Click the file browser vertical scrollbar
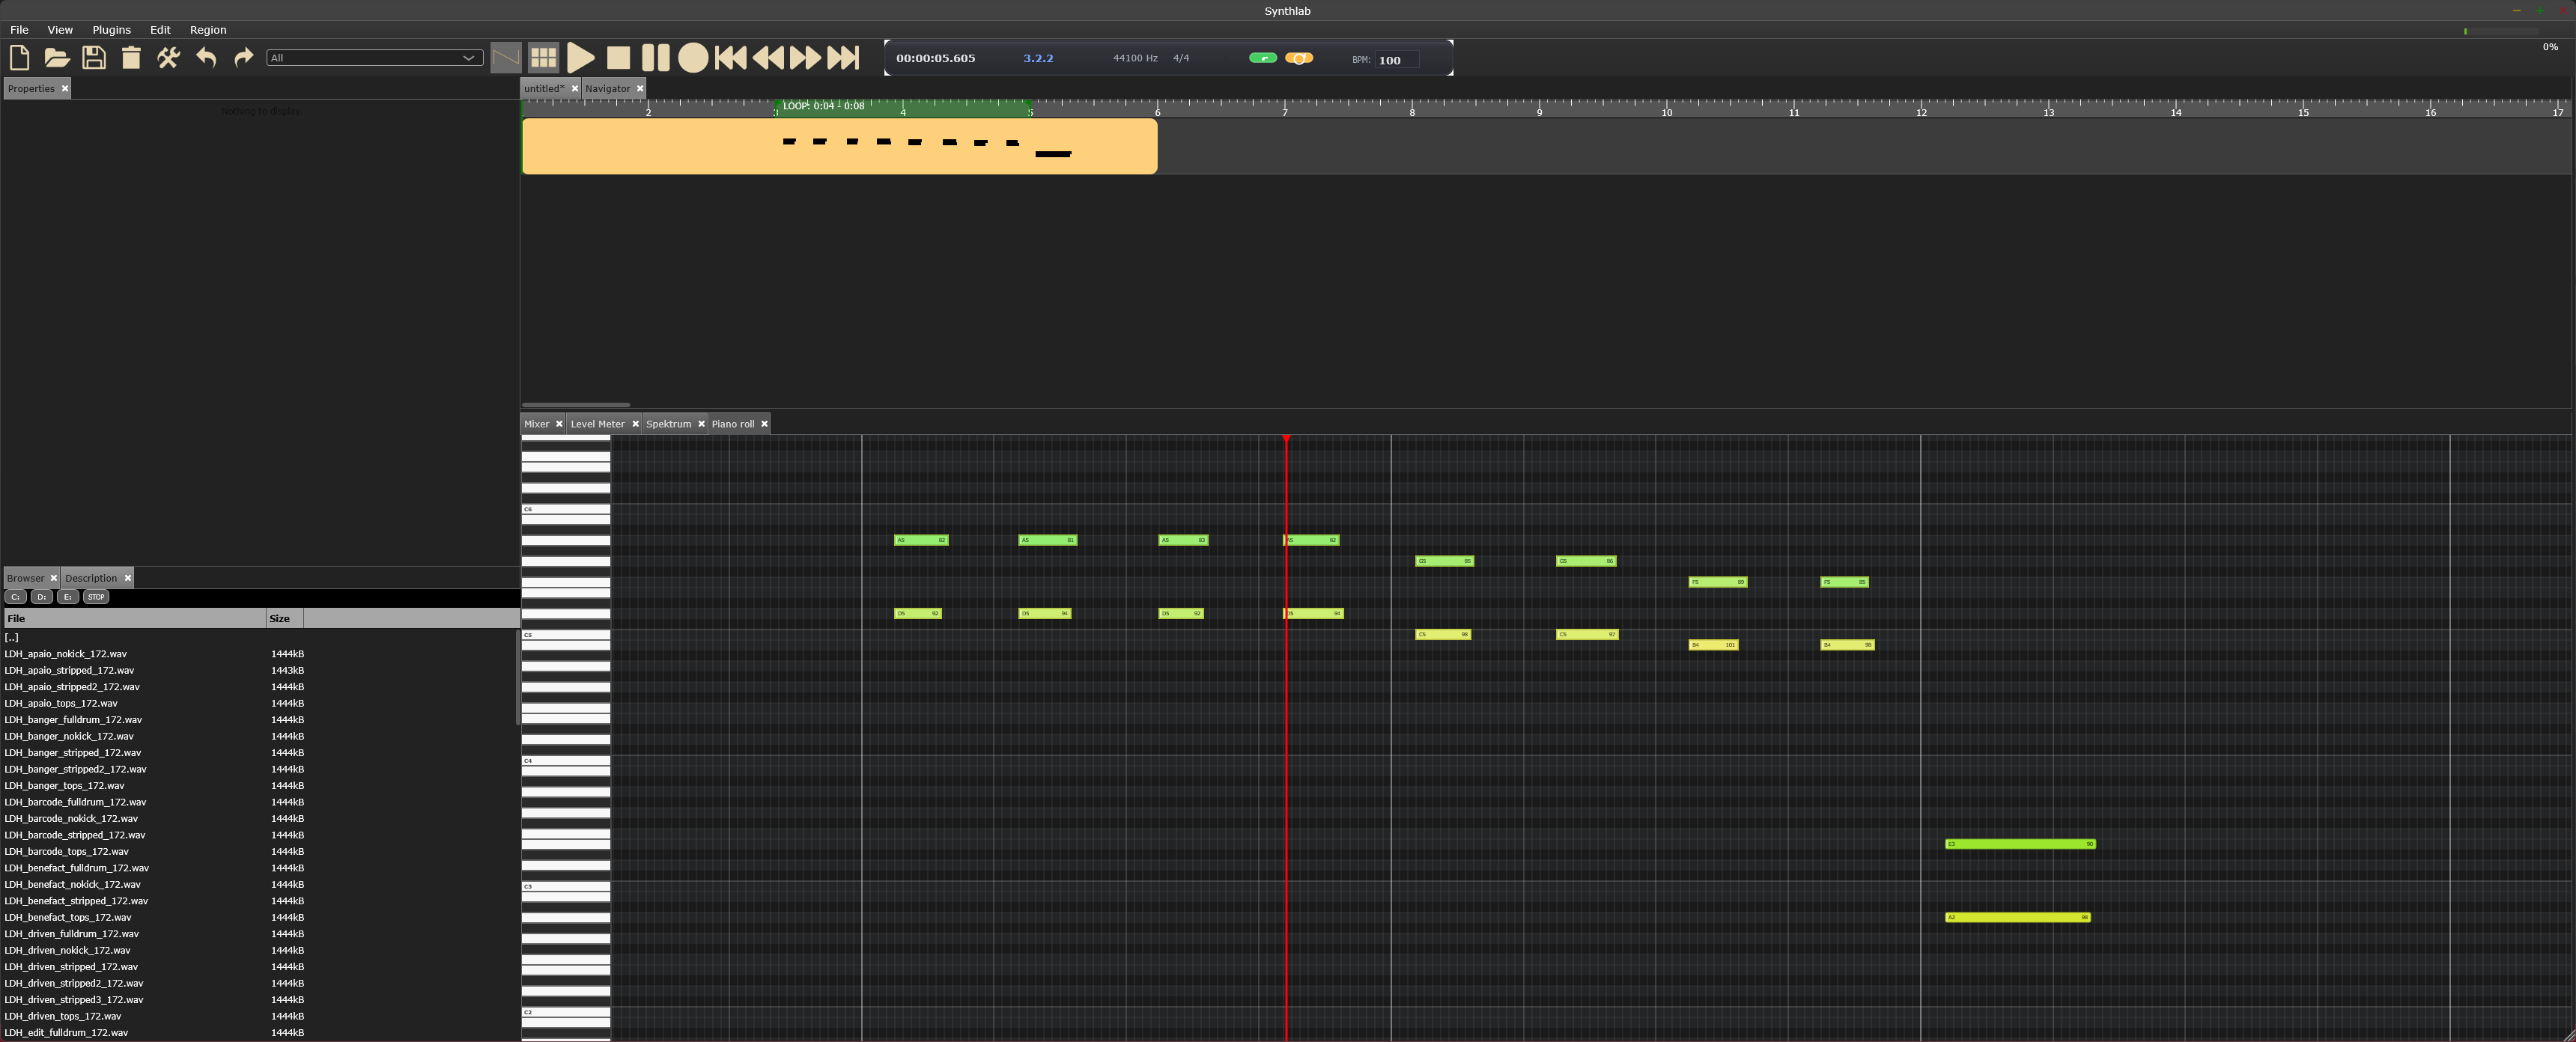This screenshot has width=2576, height=1042. point(518,677)
